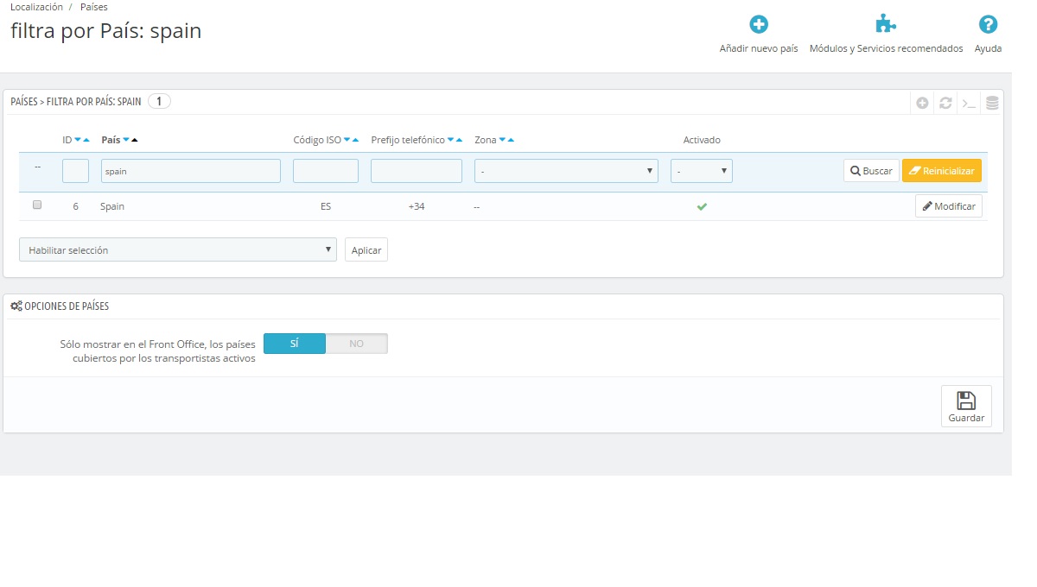Sort Zona column ascending arrow
The height and width of the screenshot is (587, 1037).
point(511,140)
